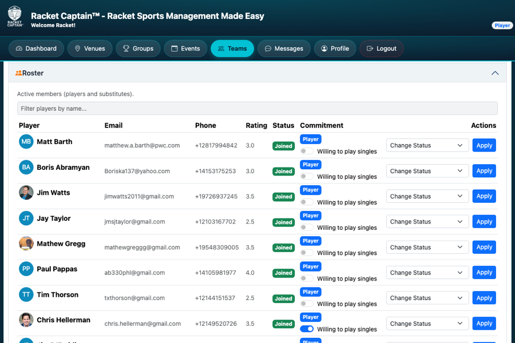Apply status change for Mathew Gregg
The height and width of the screenshot is (343, 515).
(484, 247)
